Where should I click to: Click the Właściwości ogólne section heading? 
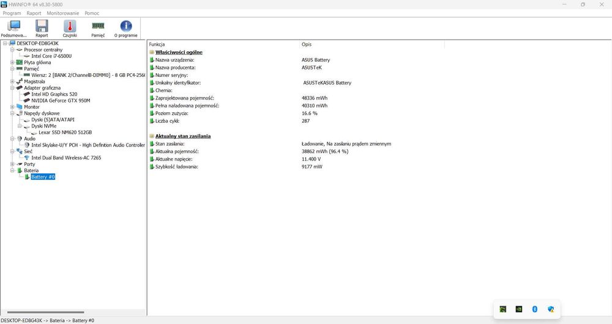click(x=179, y=52)
